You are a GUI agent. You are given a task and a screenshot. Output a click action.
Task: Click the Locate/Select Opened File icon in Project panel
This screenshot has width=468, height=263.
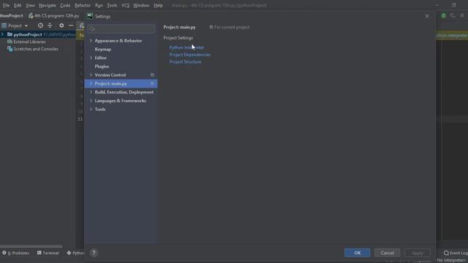[40, 26]
